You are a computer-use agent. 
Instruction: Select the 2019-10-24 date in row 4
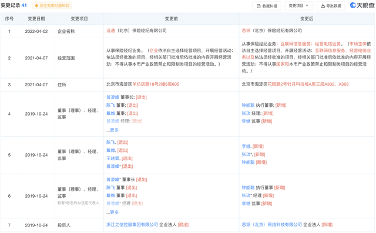(36, 114)
